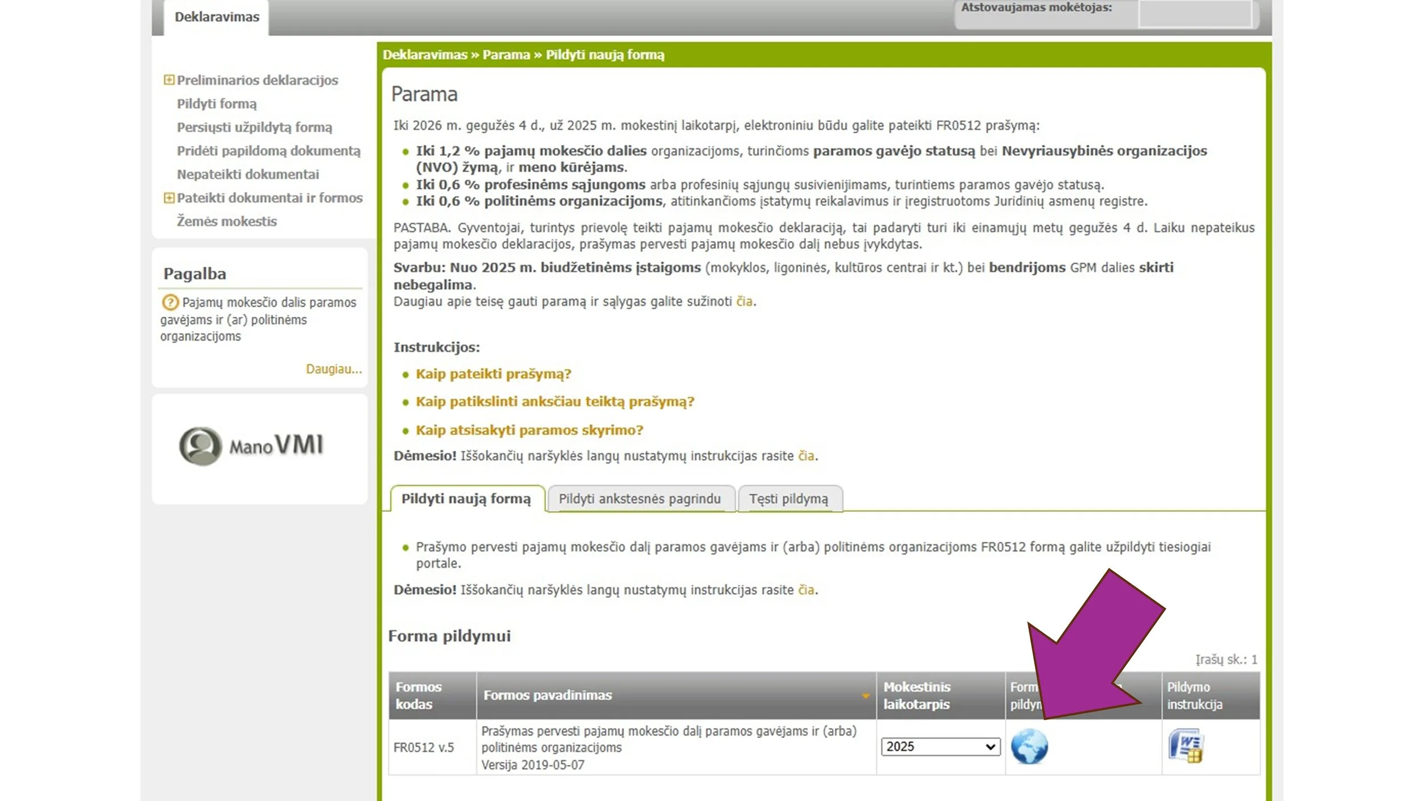The image size is (1424, 801).
Task: Open Žemės mokestis menu item
Action: tap(226, 221)
